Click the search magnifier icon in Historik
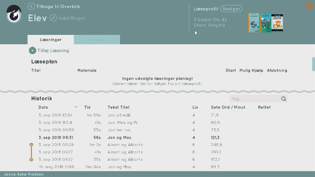315x177 pixels. pos(283,99)
